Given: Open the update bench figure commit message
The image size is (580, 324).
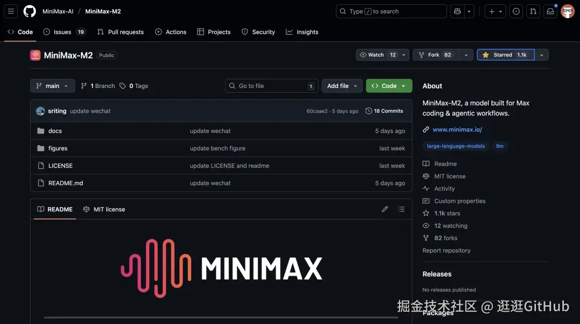Looking at the screenshot, I should click(x=218, y=148).
